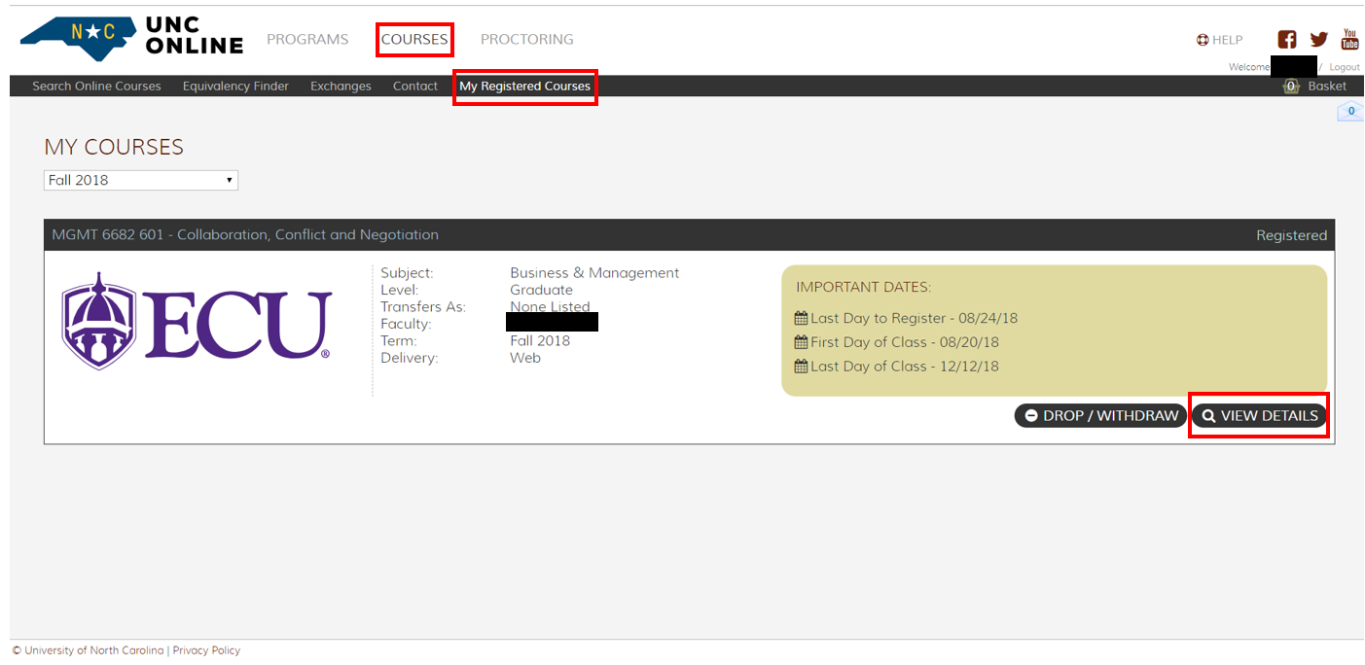
Task: Open the COURSES menu
Action: coord(414,40)
